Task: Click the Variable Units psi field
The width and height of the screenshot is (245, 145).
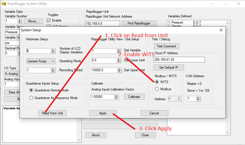Action: 13,43
